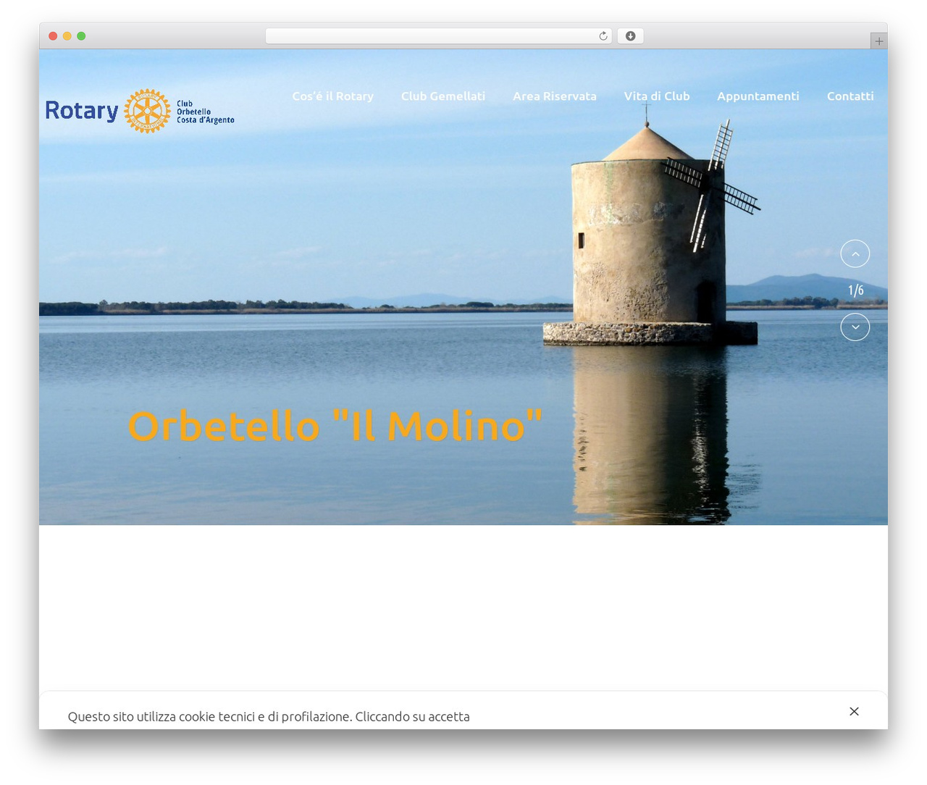Screen dimensions: 927x785
Task: Open the Cos'é il Rotary menu
Action: (333, 96)
